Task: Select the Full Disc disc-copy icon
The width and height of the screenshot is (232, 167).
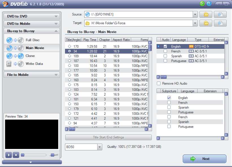Action: click(x=15, y=40)
